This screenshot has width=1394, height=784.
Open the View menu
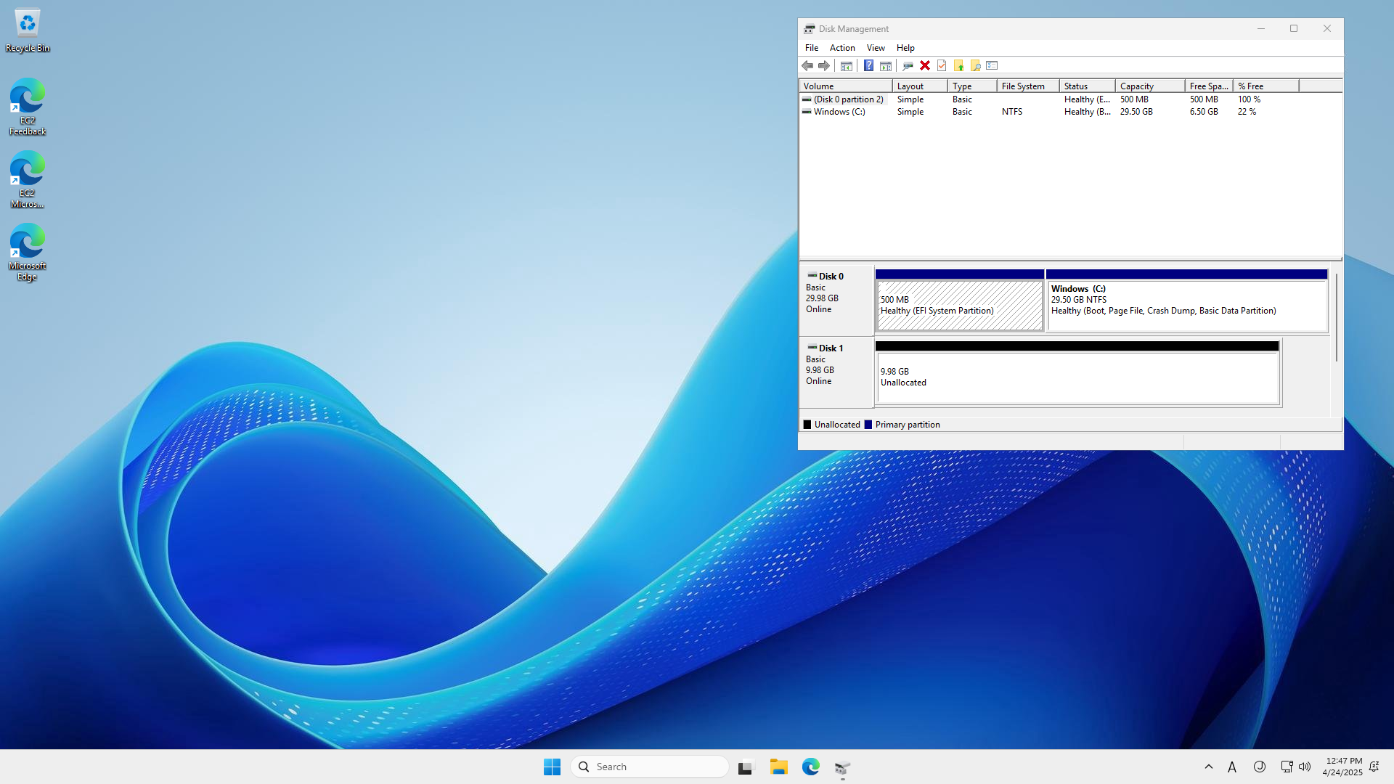tap(876, 47)
